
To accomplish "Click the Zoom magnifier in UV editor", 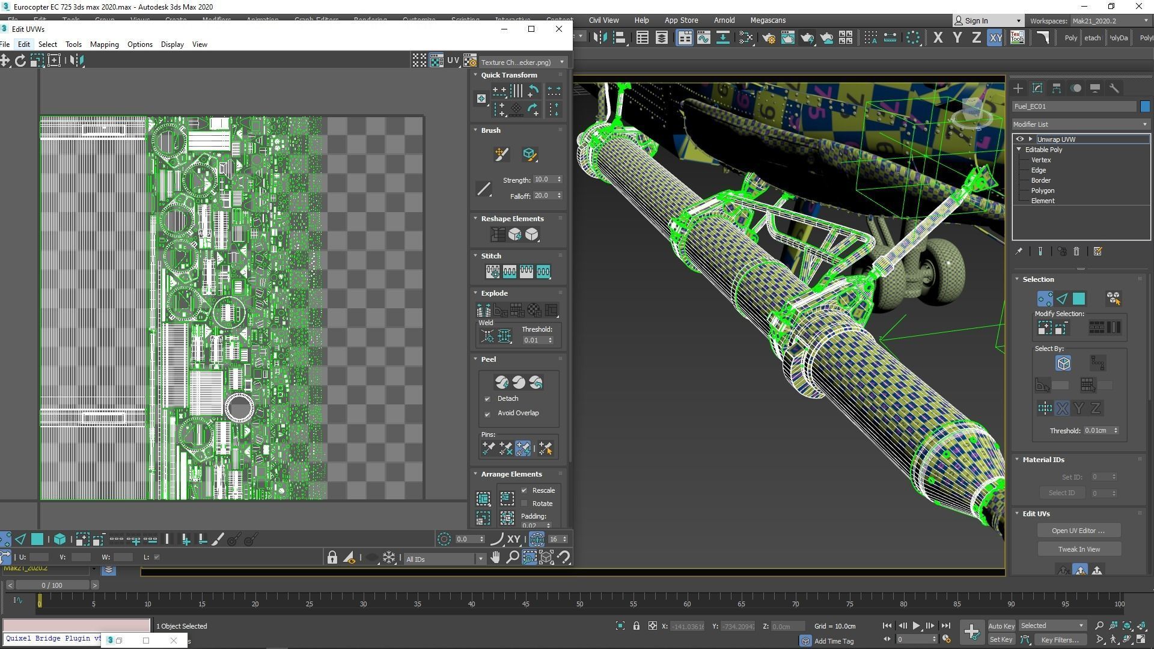I will (x=512, y=558).
